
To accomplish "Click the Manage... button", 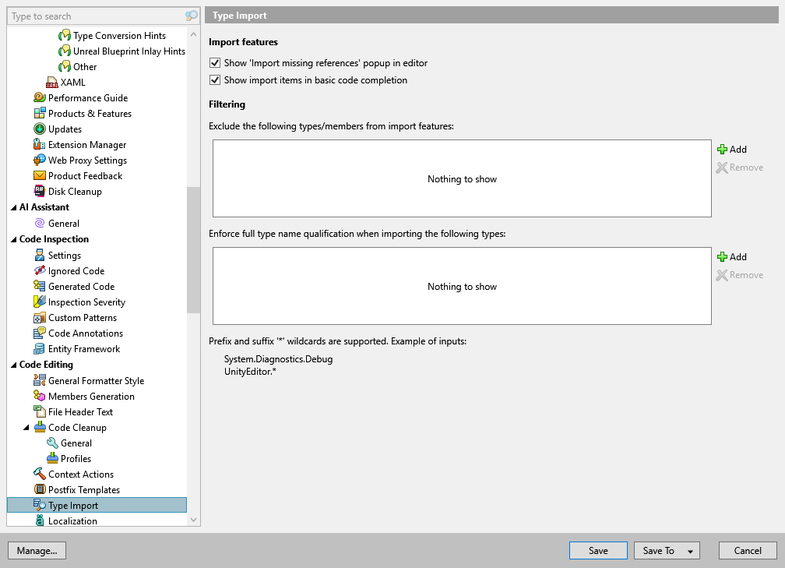I will point(37,550).
